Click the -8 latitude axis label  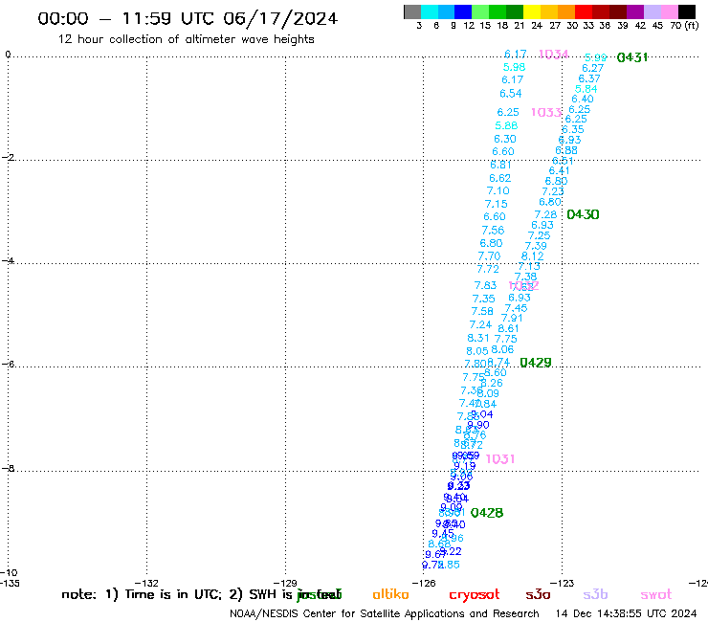(x=8, y=469)
